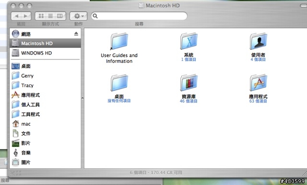Select the User Guides and Information folder

coord(119,42)
